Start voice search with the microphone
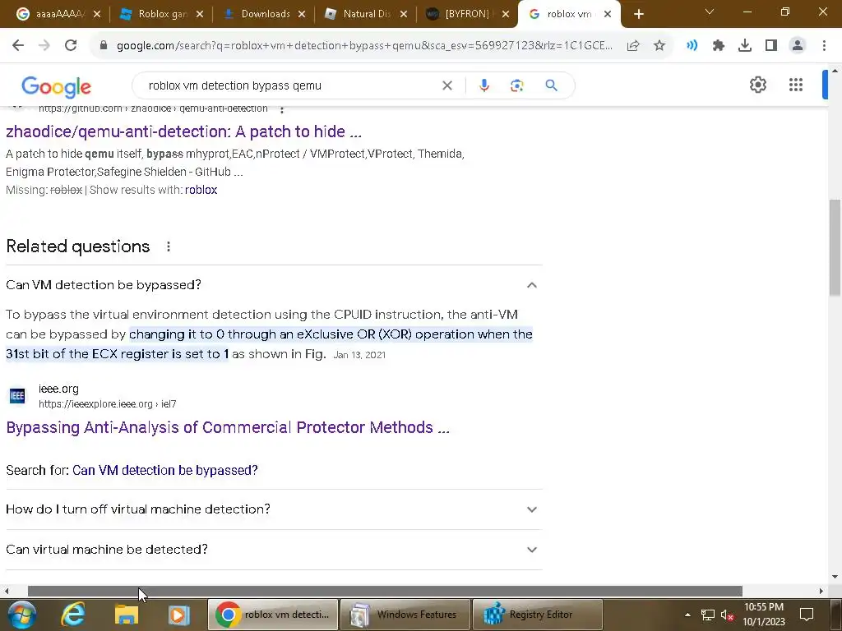Image resolution: width=842 pixels, height=631 pixels. point(483,85)
